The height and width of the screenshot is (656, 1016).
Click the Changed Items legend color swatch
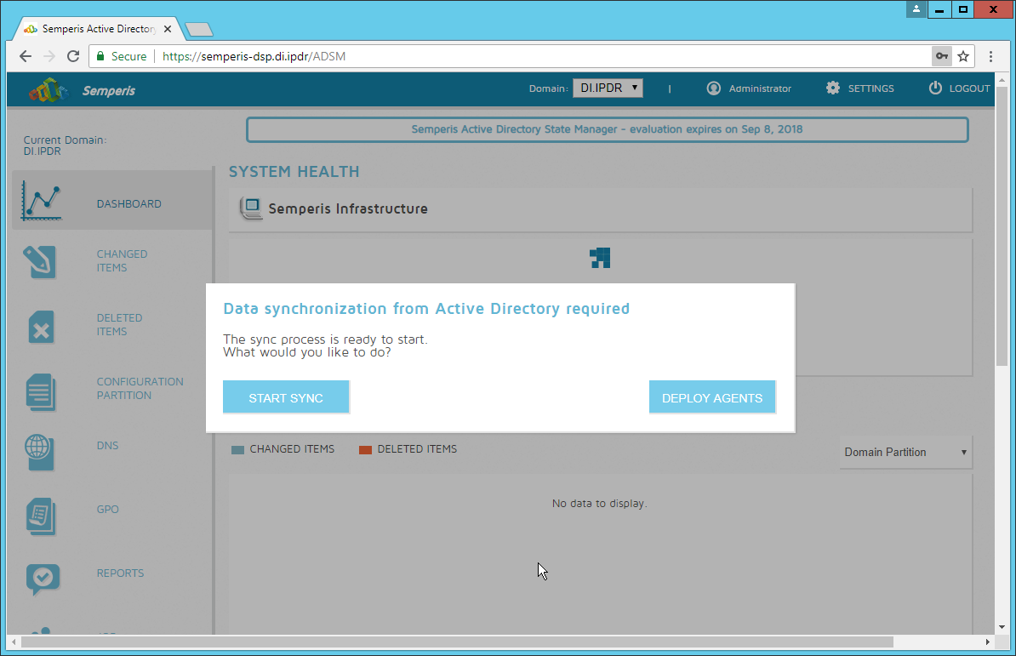[238, 449]
